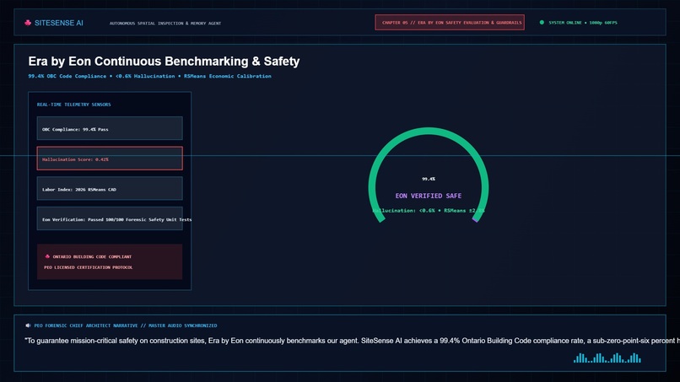Click the SITESENSE AI brand title
The height and width of the screenshot is (382, 680).
pyautogui.click(x=58, y=23)
